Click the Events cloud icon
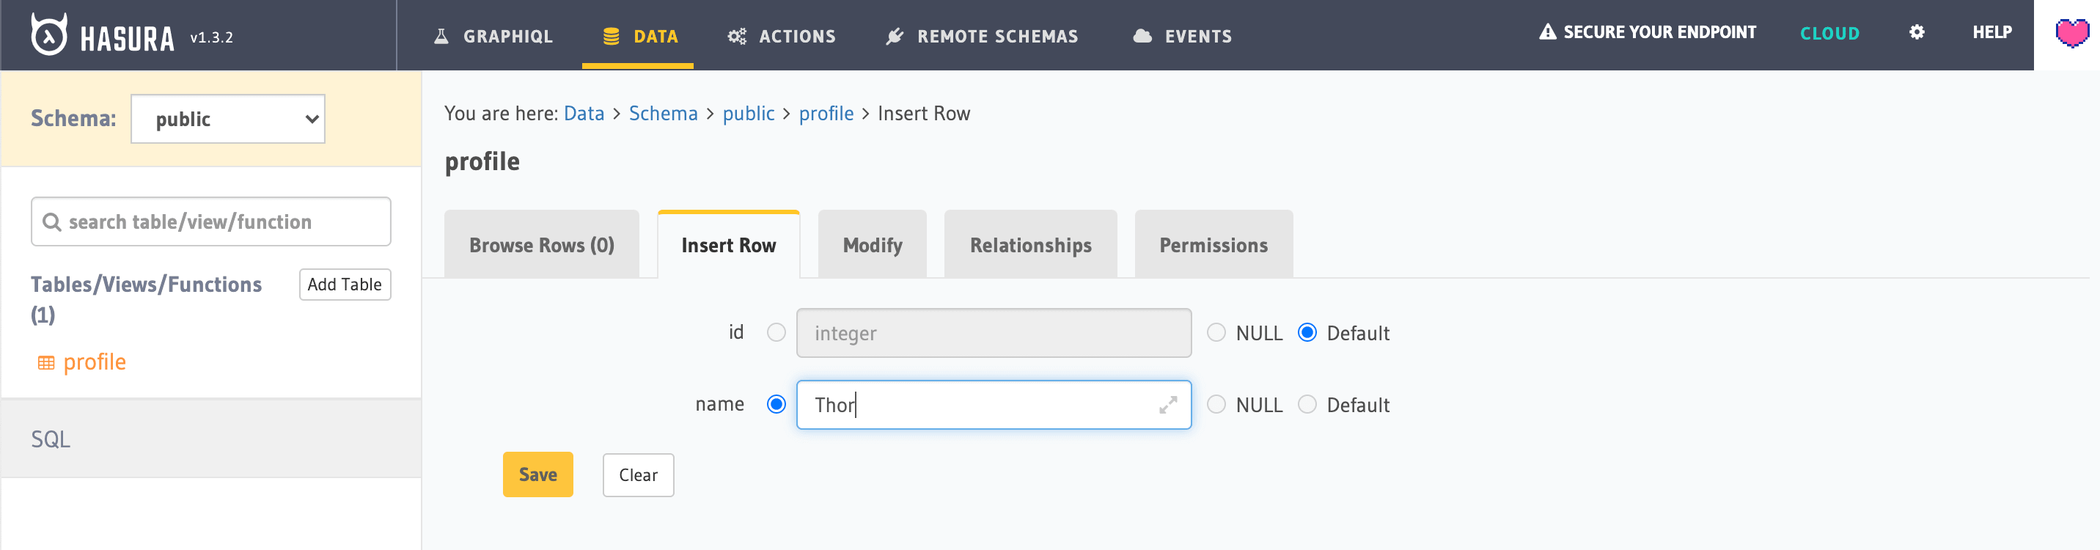The width and height of the screenshot is (2100, 550). [1142, 36]
